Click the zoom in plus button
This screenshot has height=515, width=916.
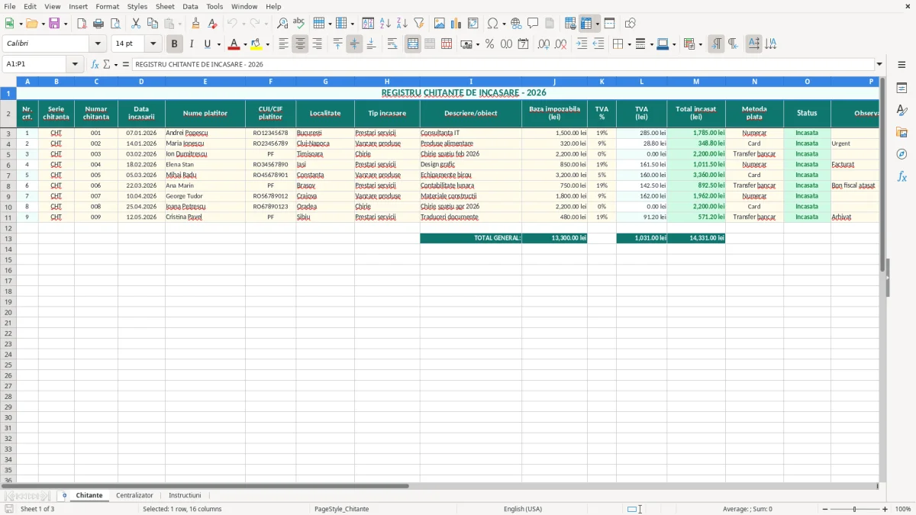click(885, 509)
